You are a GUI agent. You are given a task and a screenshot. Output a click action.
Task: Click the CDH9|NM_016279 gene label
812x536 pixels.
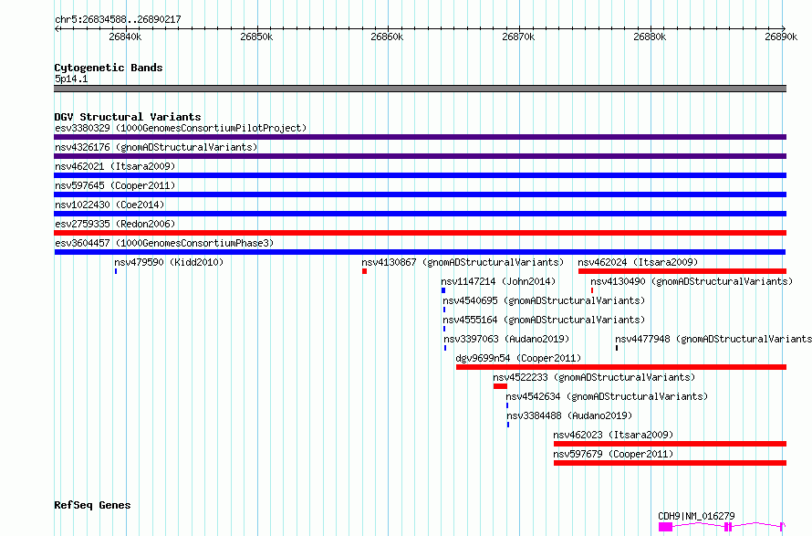point(696,516)
